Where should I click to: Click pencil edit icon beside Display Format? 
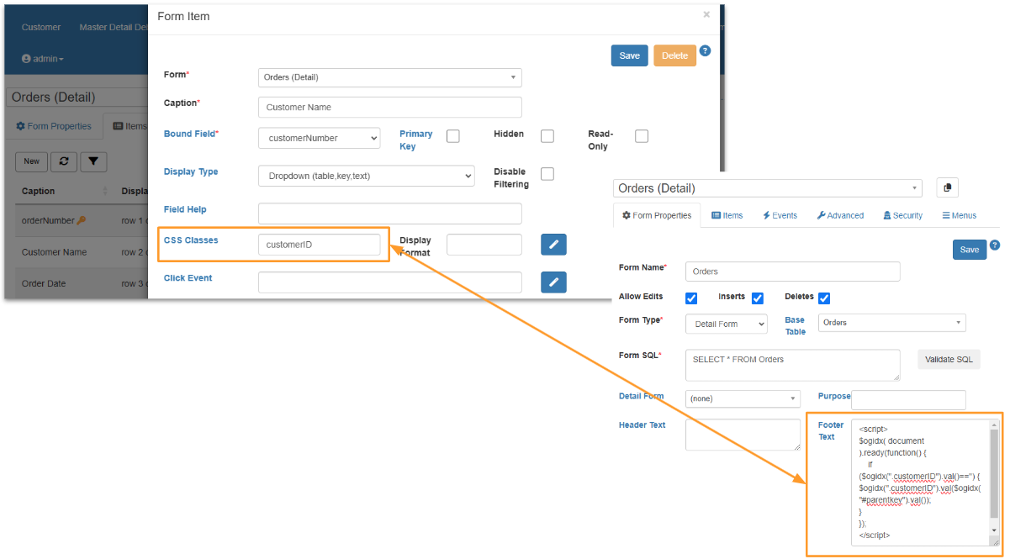553,245
